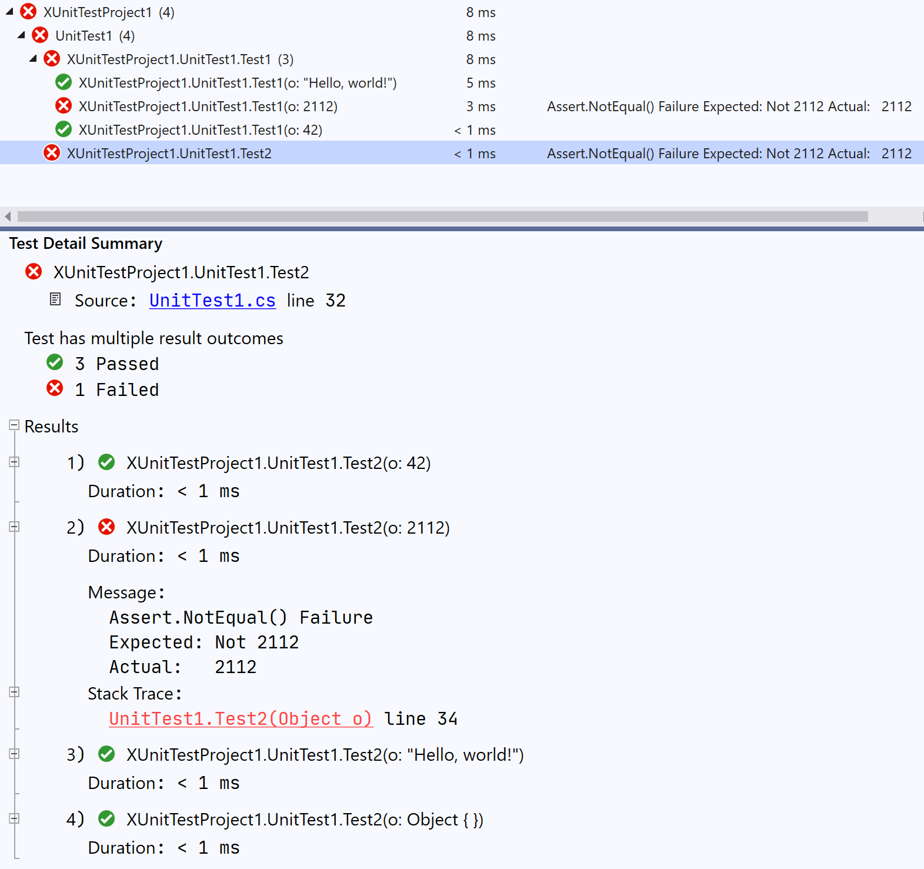Open the UnitTest1.cs source link
Screen dimensions: 924x869
pyautogui.click(x=212, y=301)
